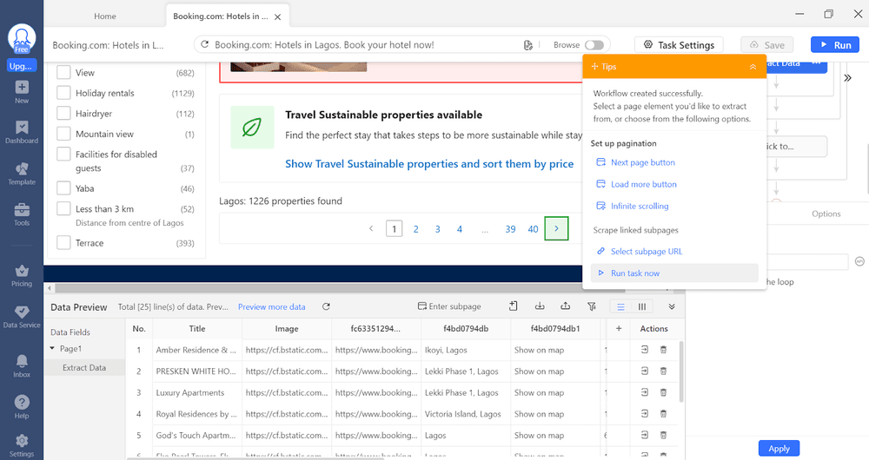Check the Terrace filter checkbox
This screenshot has height=460, width=869.
(63, 243)
